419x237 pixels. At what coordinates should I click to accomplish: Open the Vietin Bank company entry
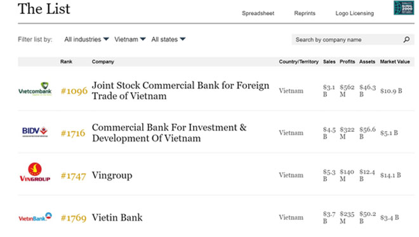point(117,217)
